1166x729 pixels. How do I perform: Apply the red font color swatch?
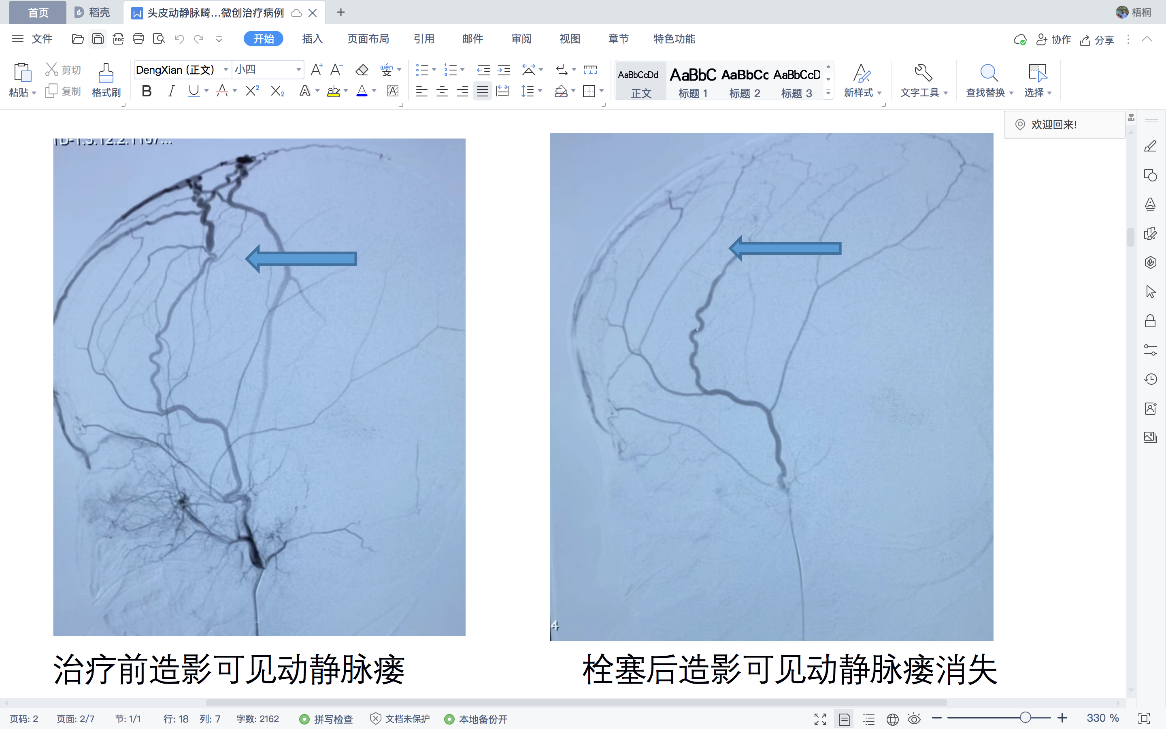222,91
